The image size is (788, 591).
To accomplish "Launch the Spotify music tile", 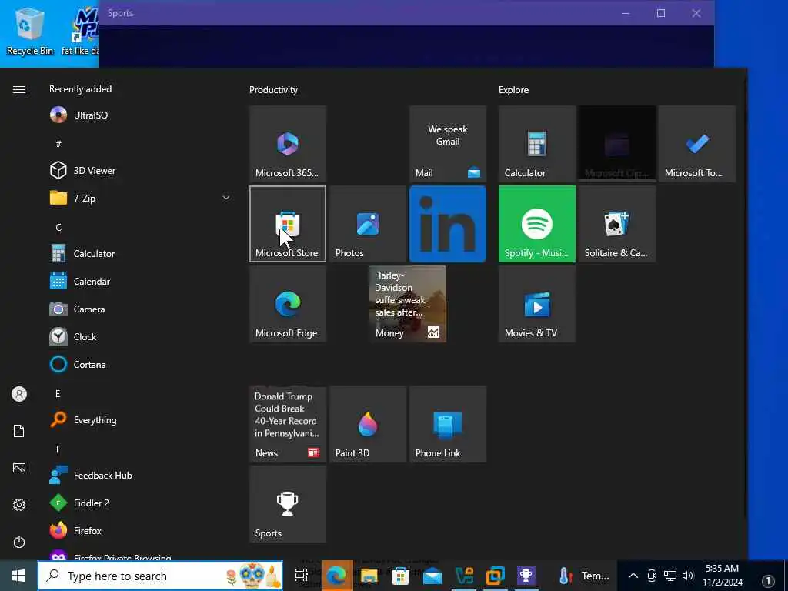I will [x=536, y=224].
